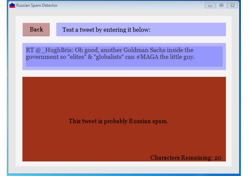Click the "Characters Remaining: 20" counter
This screenshot has width=248, height=176.
click(186, 158)
